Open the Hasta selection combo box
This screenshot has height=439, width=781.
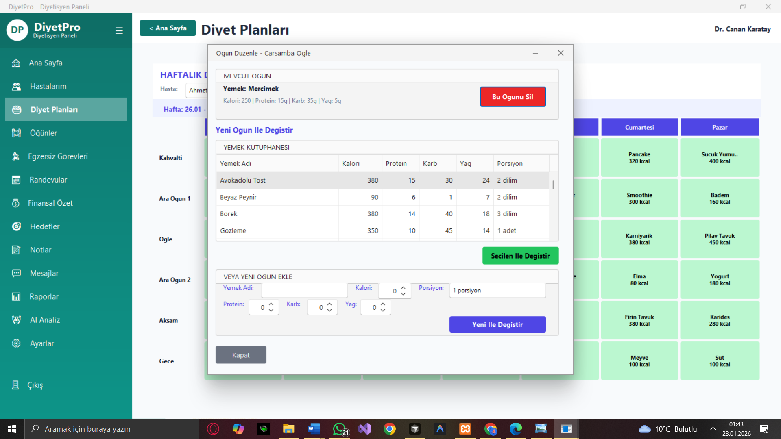coord(197,90)
